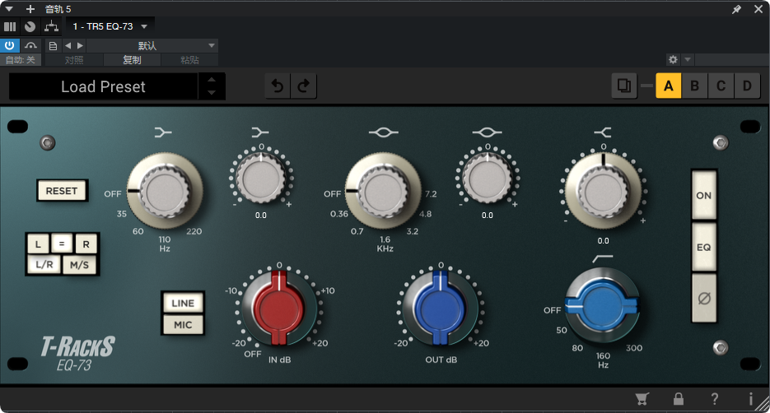Click the round dial icon in header
The image size is (770, 413).
30,26
